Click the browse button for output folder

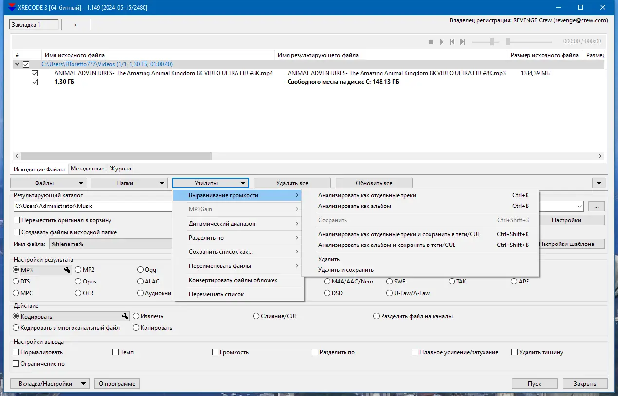click(x=596, y=207)
